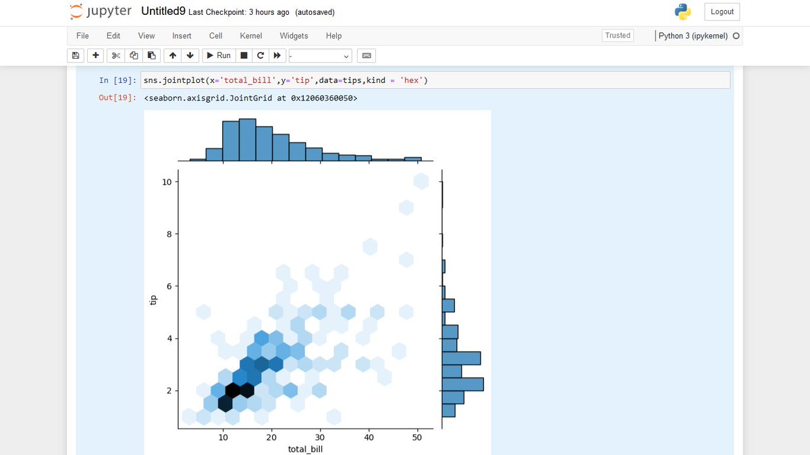Move selected cell up arrow
The height and width of the screenshot is (455, 810).
tap(173, 55)
